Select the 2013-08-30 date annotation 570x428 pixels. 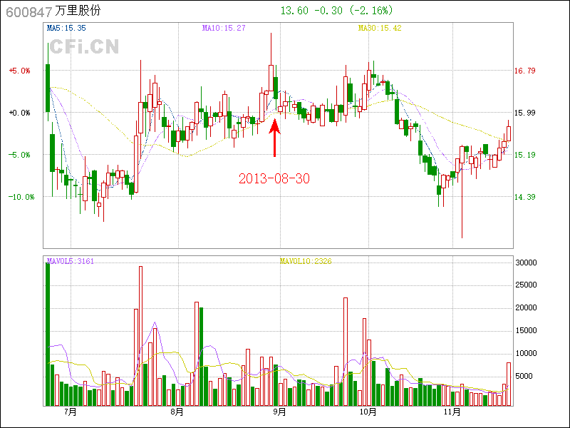274,178
